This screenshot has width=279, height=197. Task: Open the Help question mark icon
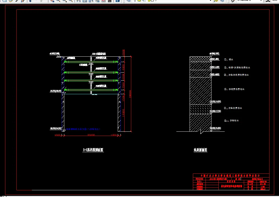coord(117,1)
